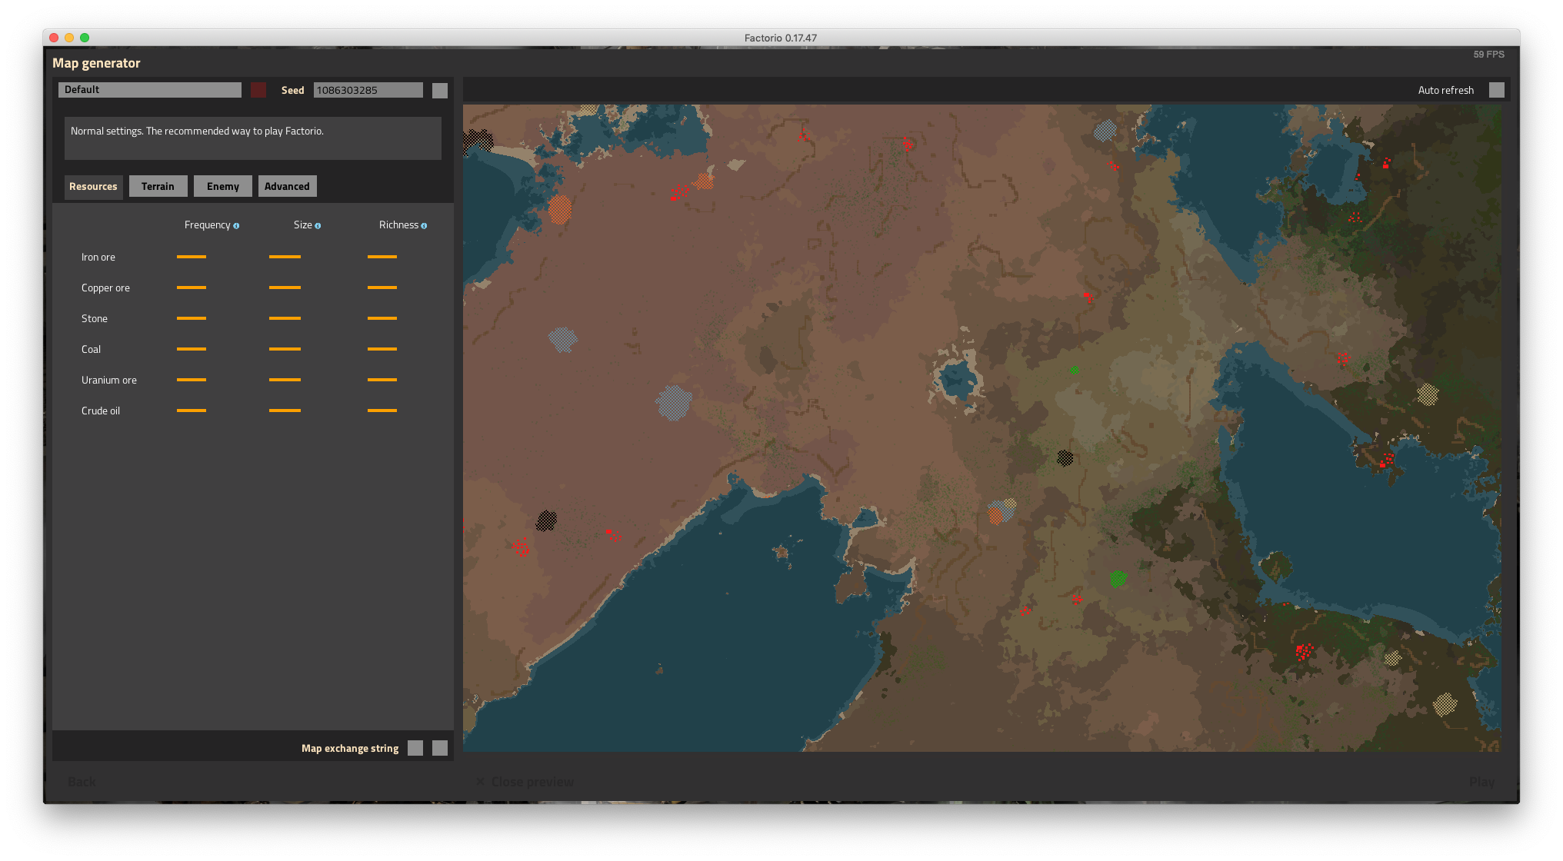Change the Coal frequency slider

click(x=192, y=349)
